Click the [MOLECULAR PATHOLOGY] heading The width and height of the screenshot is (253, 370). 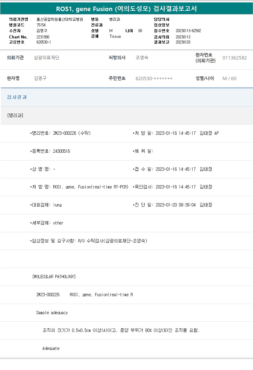[54, 277]
